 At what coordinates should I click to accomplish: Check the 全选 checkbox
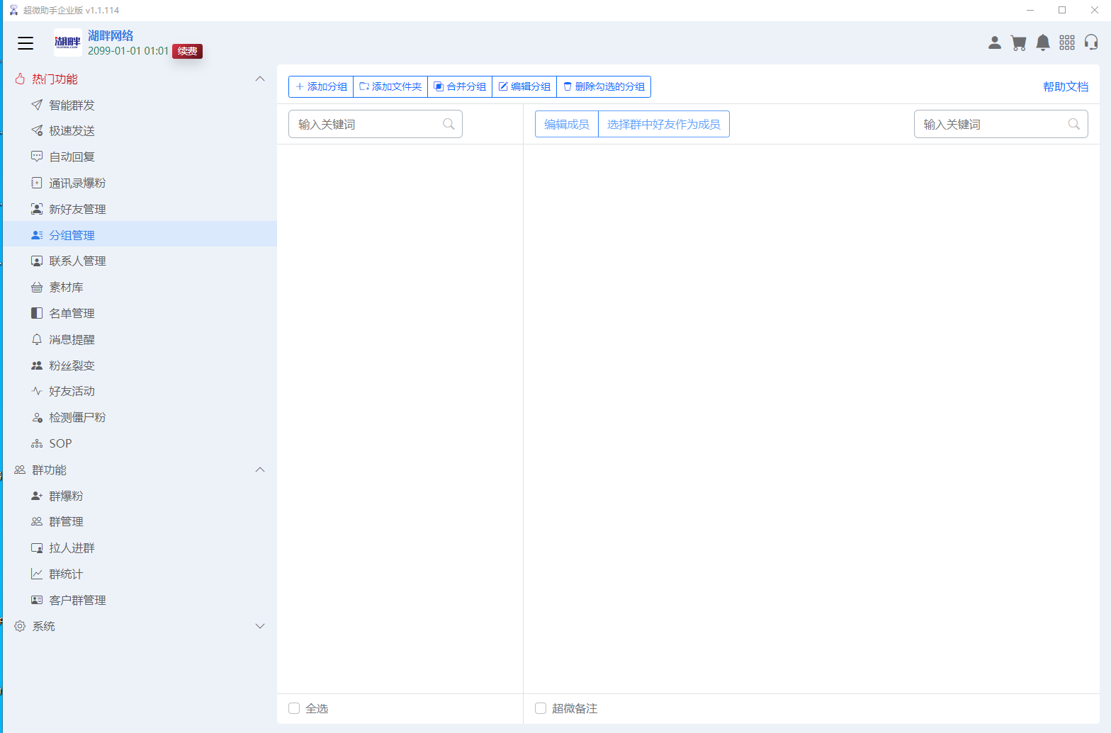(x=294, y=708)
